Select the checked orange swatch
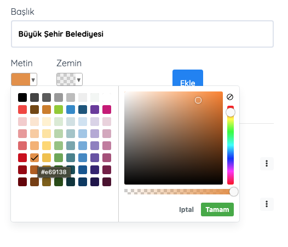Screen dimensions: 288x247 (34, 158)
